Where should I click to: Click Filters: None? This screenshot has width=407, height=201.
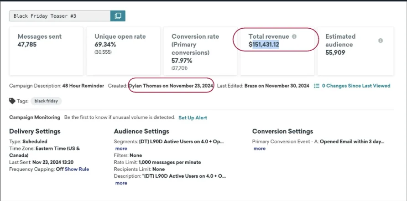pos(128,155)
